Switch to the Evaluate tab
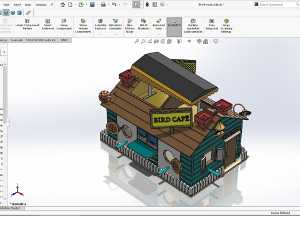The height and width of the screenshot is (225, 300). [17, 40]
